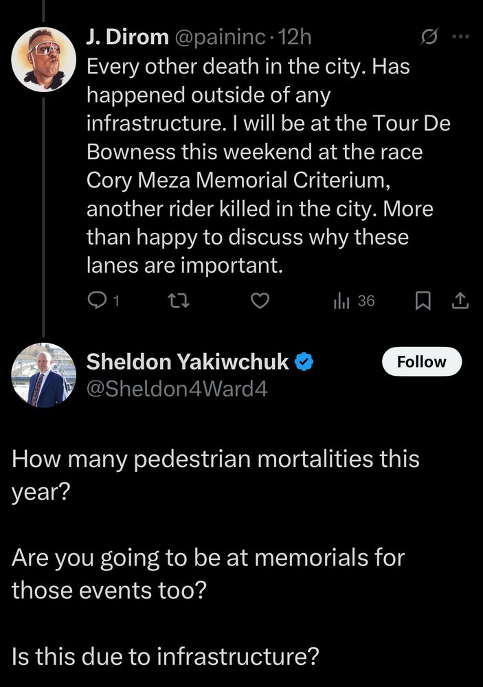The width and height of the screenshot is (483, 687).
Task: Click Sheldon Yakiwchuk's display name
Action: (187, 361)
